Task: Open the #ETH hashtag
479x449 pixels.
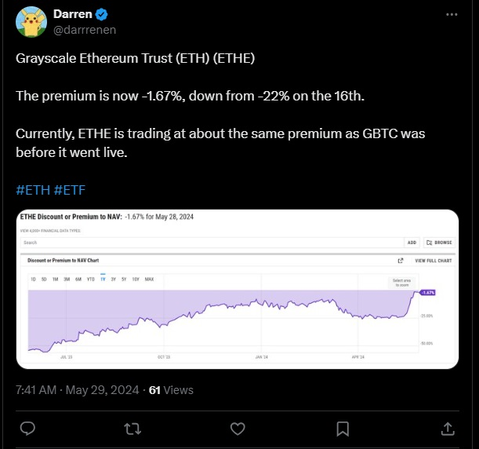Action: pos(33,190)
